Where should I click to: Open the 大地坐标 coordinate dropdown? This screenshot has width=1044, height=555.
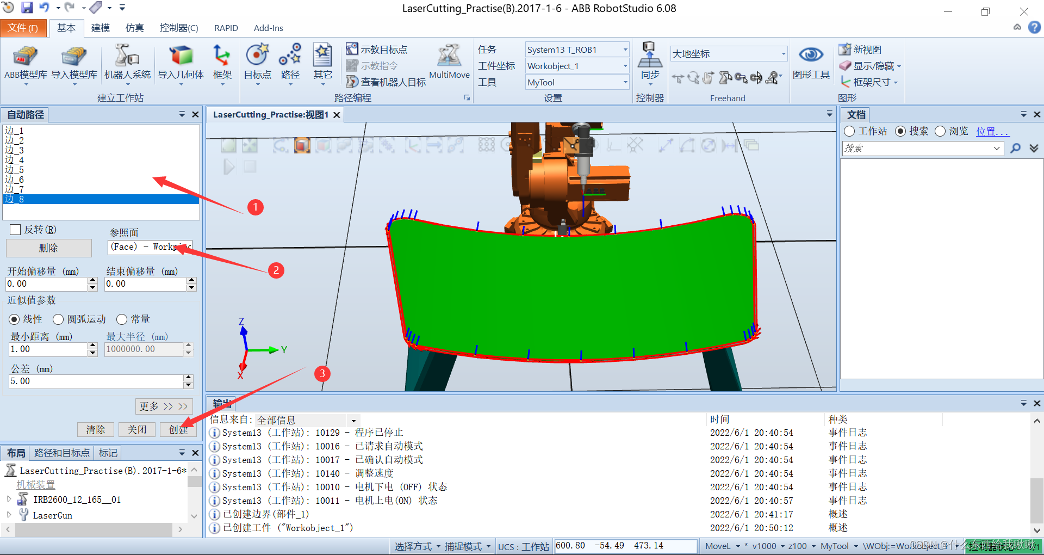[x=783, y=53]
